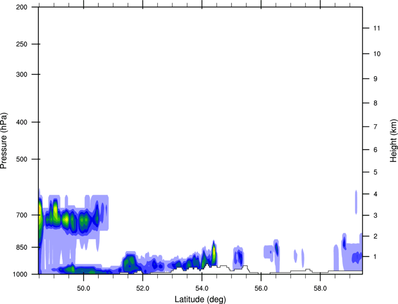Viewport: 398px width, 304px height.
Task: Click the 52.0 latitude tick label
Action: click(x=143, y=289)
